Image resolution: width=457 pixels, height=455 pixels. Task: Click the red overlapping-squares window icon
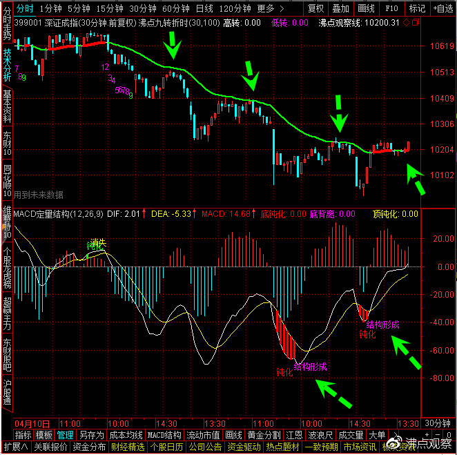416,22
